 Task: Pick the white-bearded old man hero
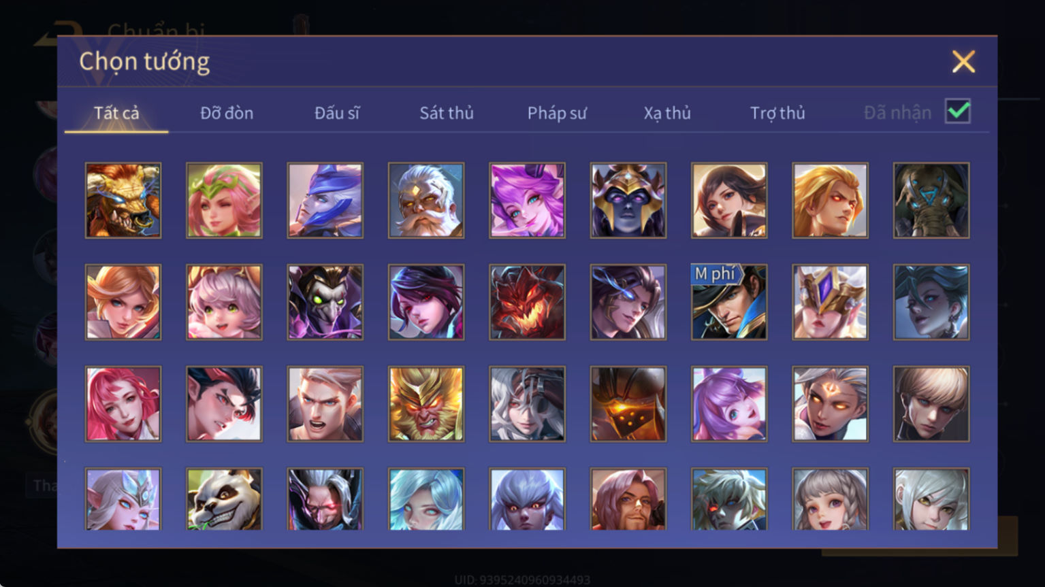(x=426, y=200)
